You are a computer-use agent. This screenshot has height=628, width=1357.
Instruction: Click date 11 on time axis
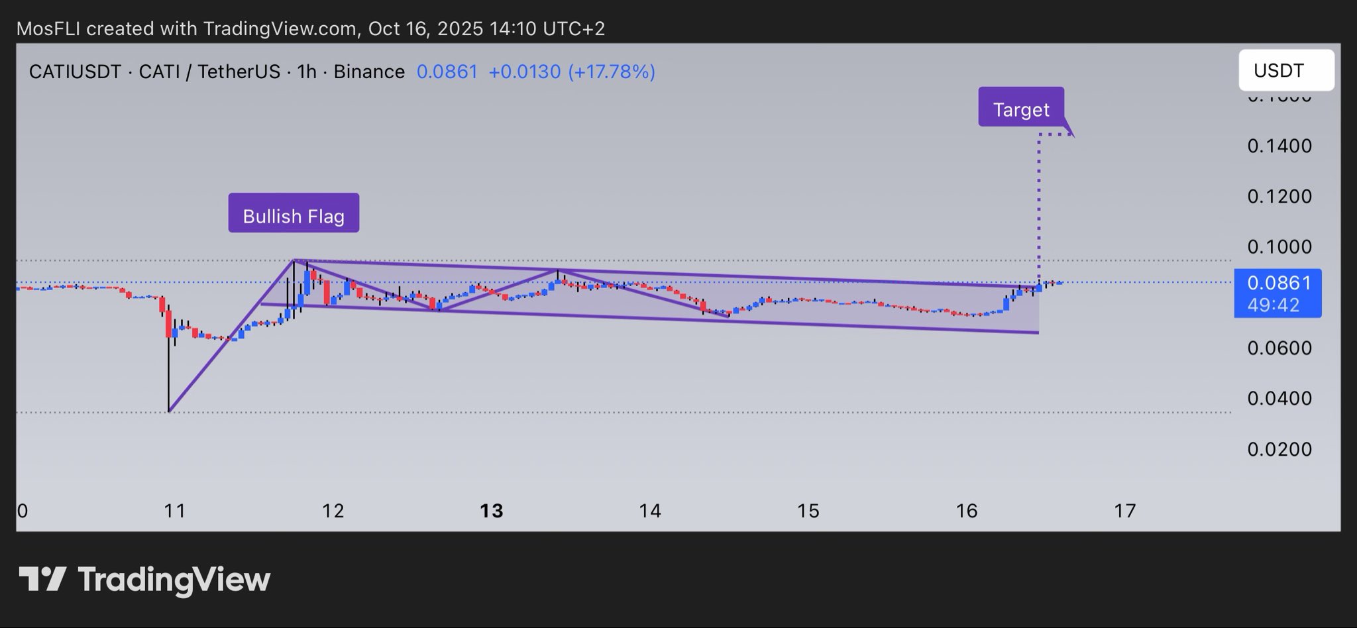pyautogui.click(x=175, y=511)
